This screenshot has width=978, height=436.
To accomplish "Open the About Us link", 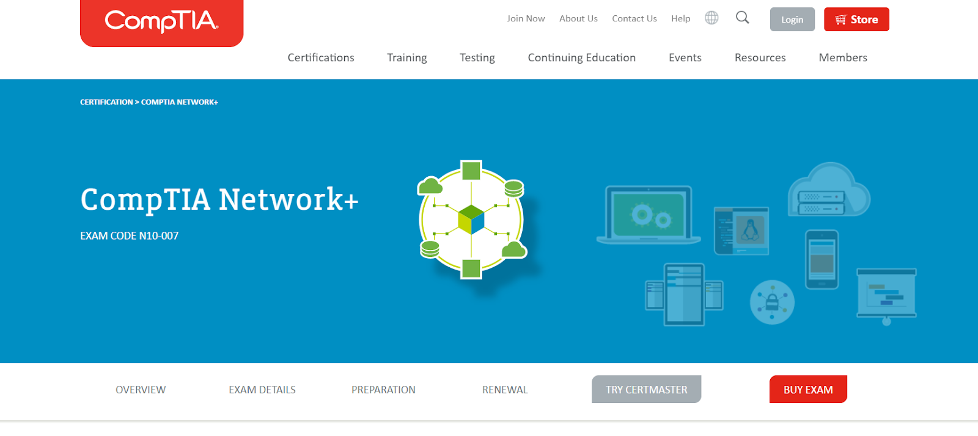I will (578, 18).
